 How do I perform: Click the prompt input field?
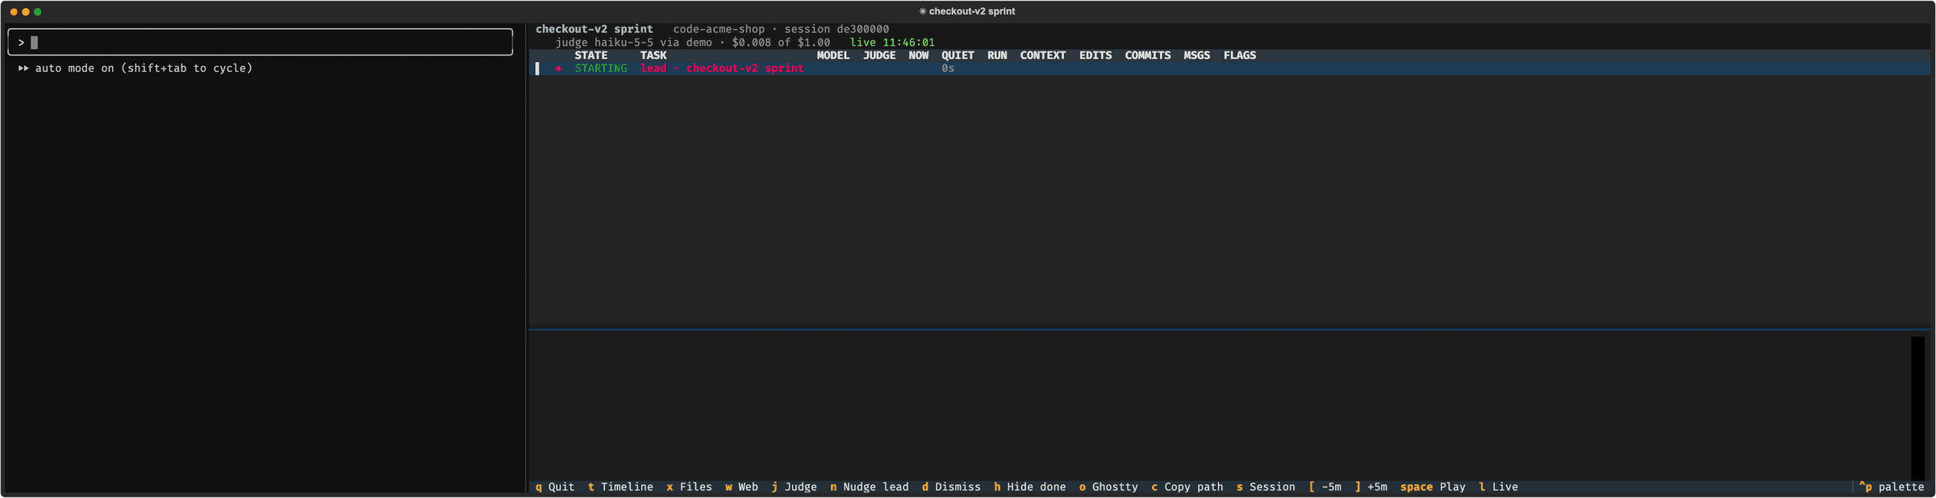pos(260,42)
